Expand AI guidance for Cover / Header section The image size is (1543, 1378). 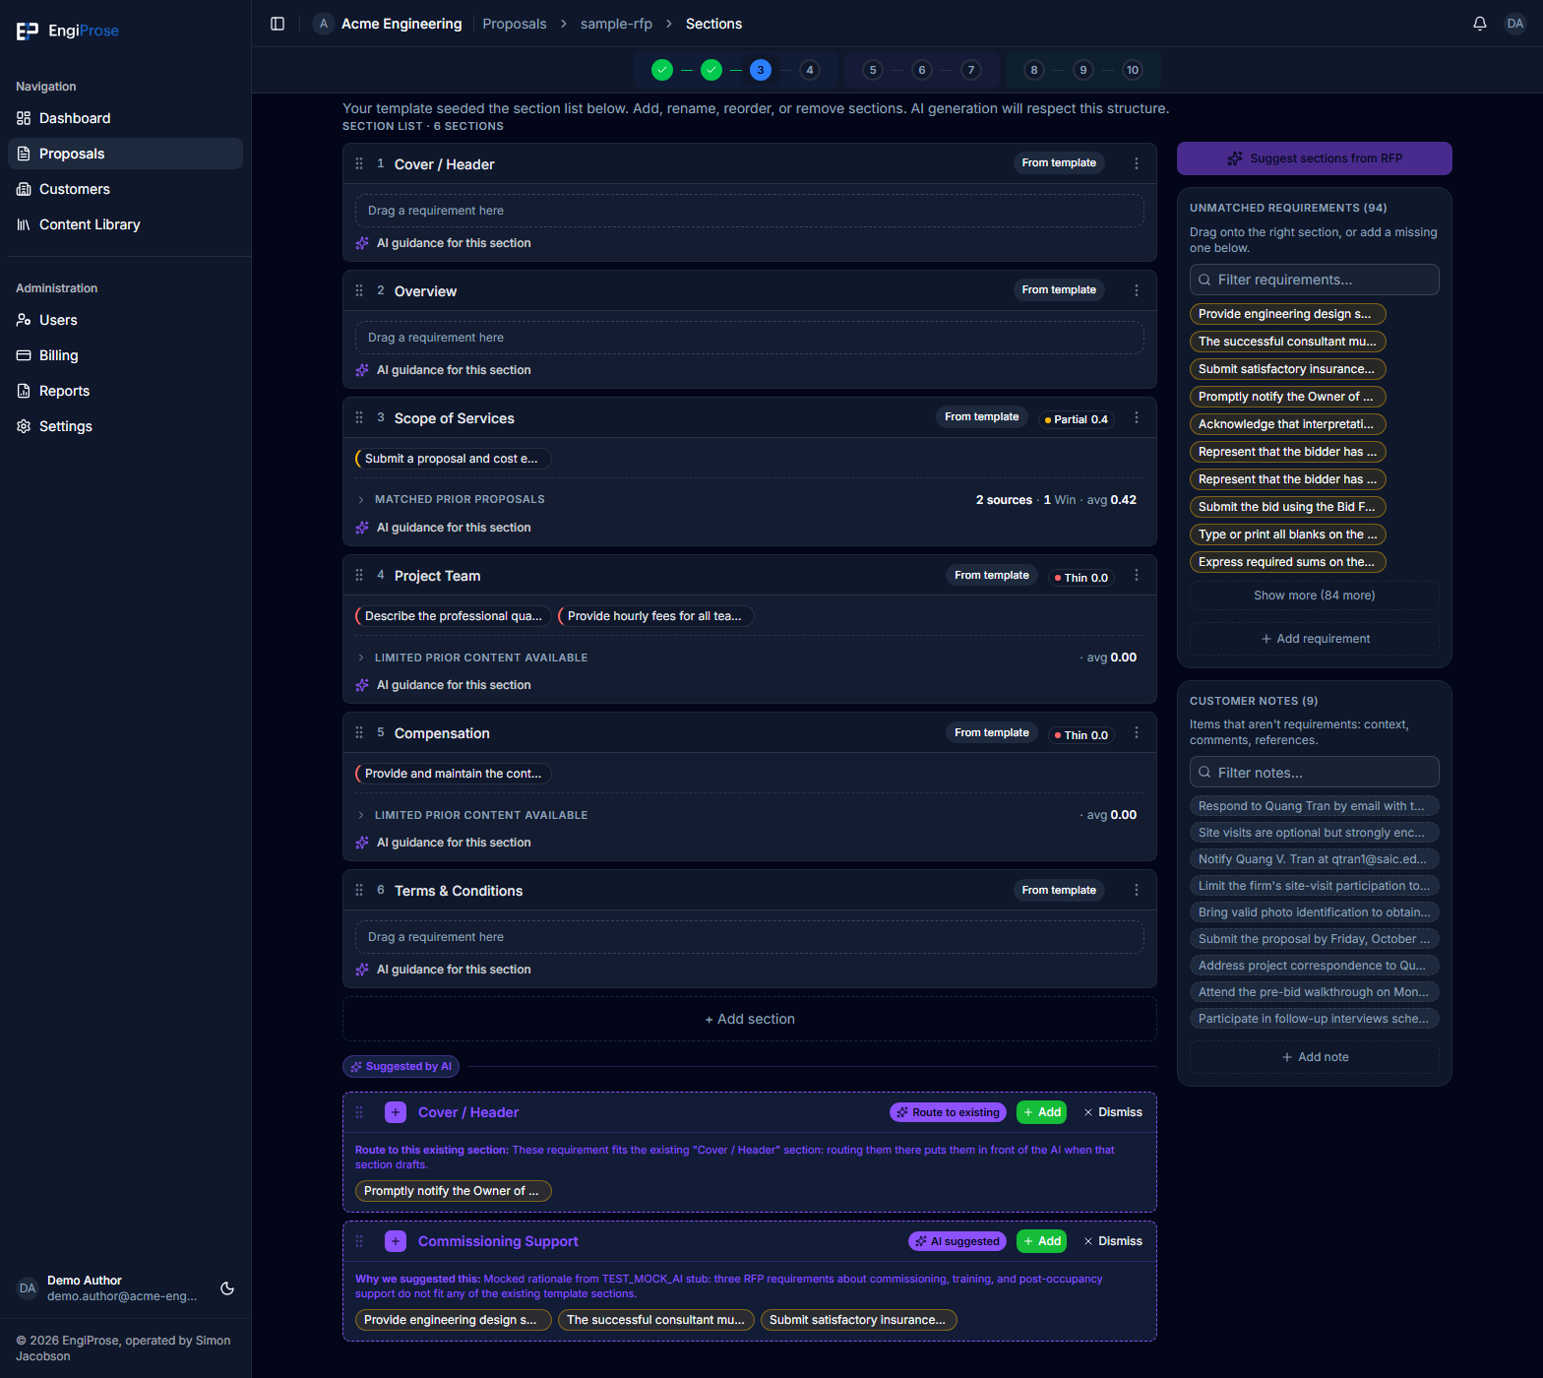point(443,243)
